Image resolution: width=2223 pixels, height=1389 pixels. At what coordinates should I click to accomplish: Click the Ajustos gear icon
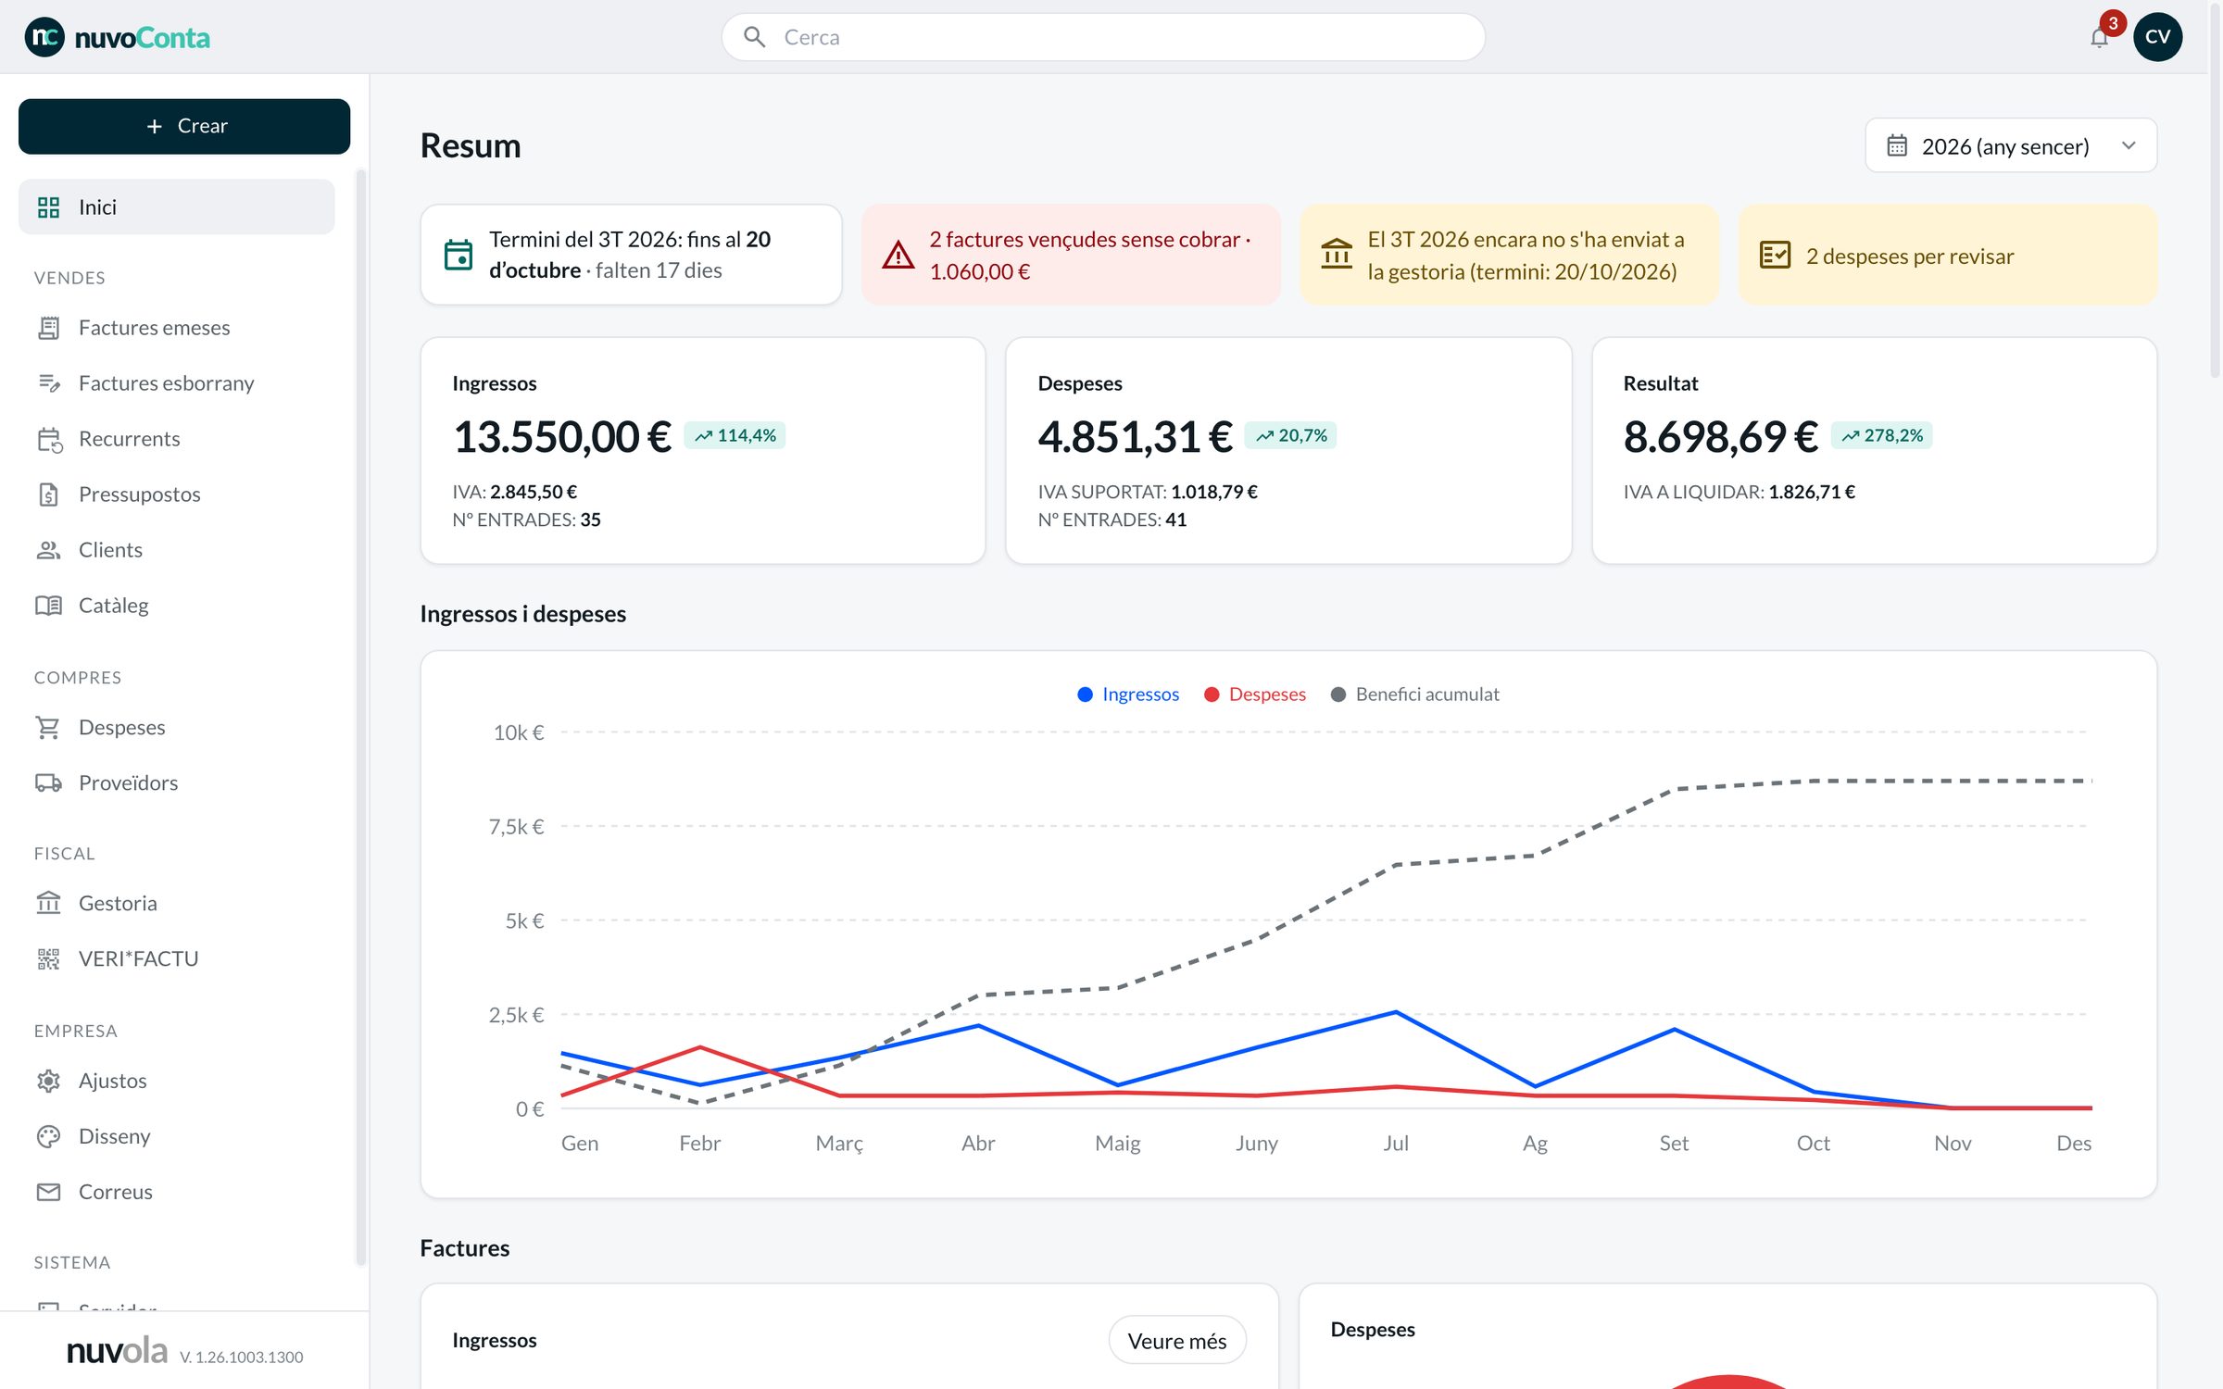[x=48, y=1081]
